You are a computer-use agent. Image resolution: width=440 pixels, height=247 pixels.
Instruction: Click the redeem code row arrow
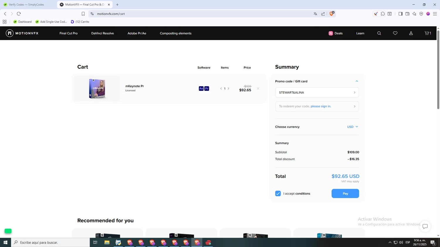[354, 106]
